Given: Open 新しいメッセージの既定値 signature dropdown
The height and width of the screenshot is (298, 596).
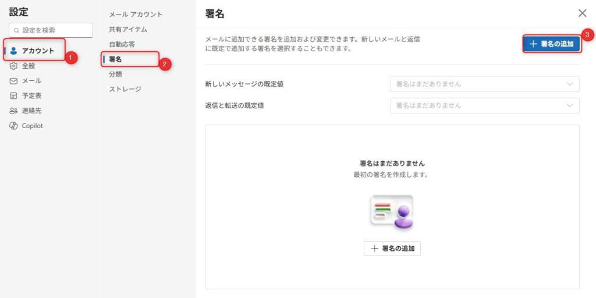Looking at the screenshot, I should coord(484,84).
